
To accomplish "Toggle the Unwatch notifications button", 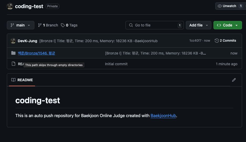I will pos(229,6).
